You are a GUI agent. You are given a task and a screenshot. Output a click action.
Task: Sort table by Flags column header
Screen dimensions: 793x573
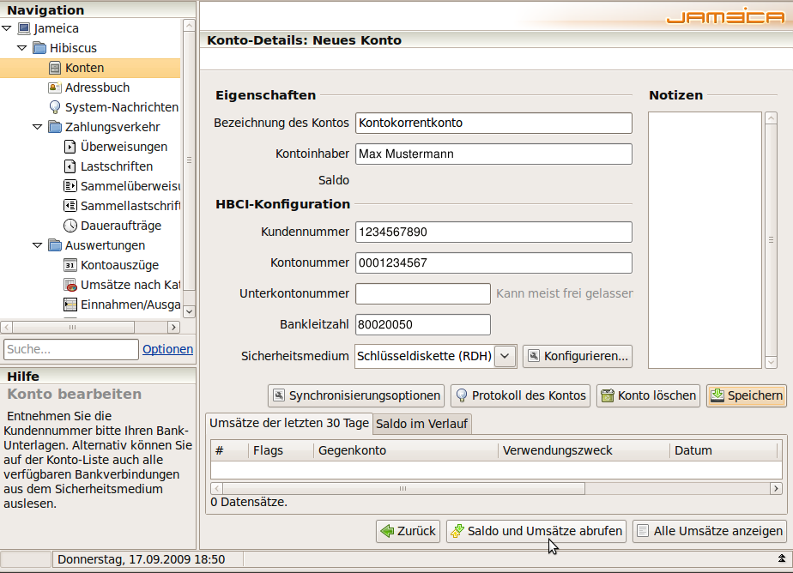281,450
